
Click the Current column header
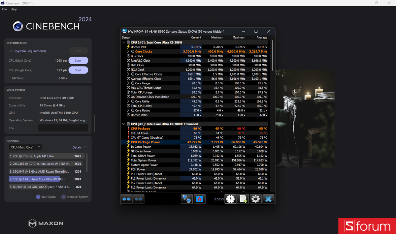point(196,38)
